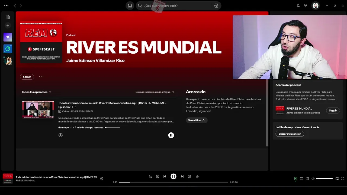Adjust the volume slider

coord(324,179)
